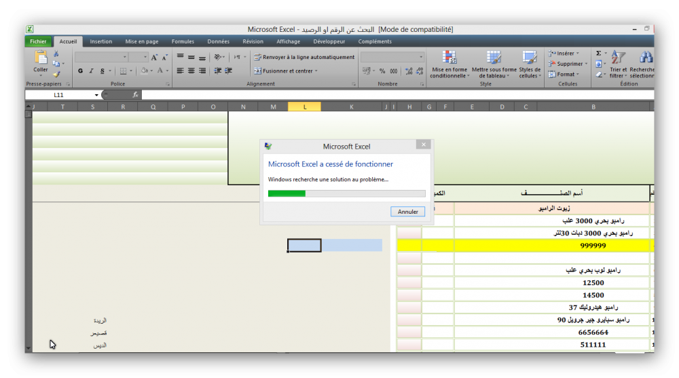Click Renvoyer à la ligne automatiquement

click(304, 57)
